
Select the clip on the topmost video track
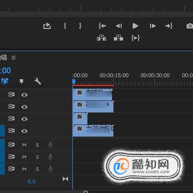coord(93,95)
